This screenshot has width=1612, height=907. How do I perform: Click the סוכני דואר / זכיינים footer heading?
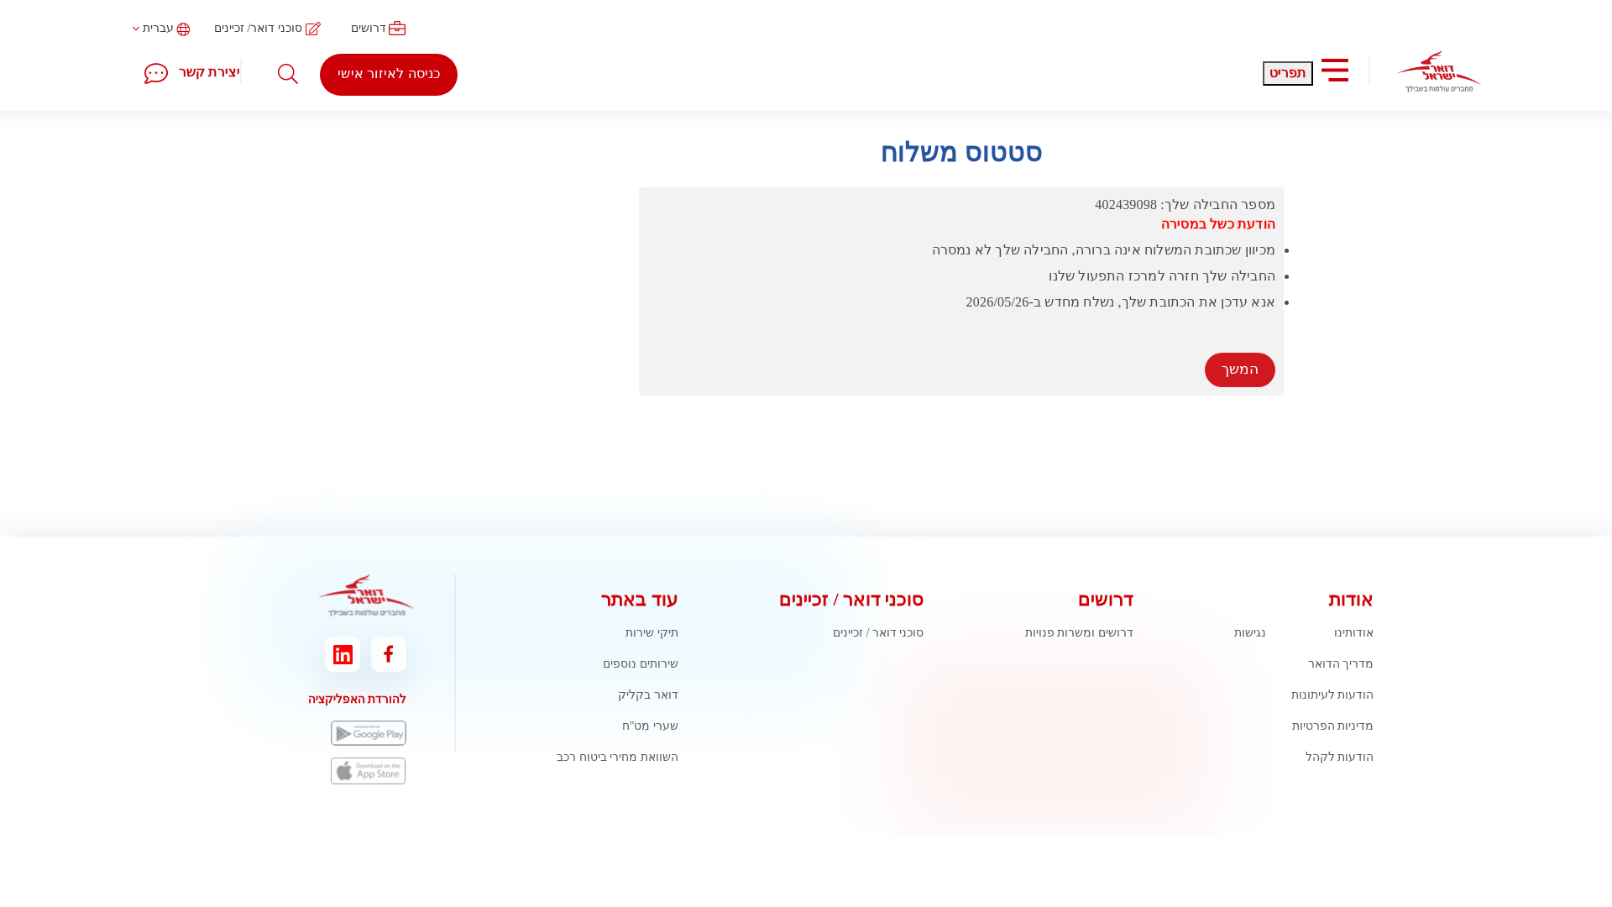click(x=851, y=600)
